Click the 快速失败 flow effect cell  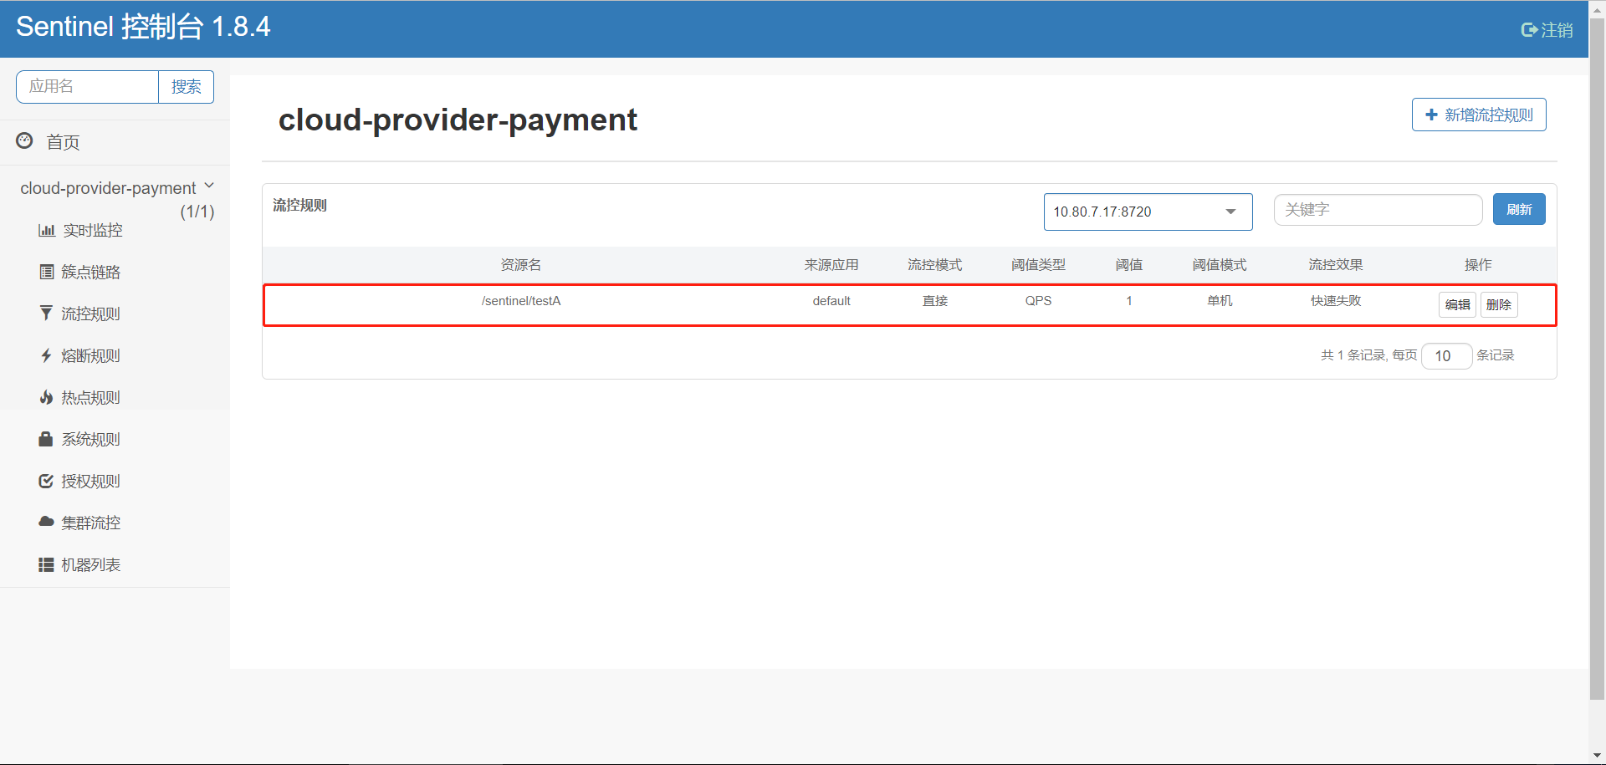pyautogui.click(x=1336, y=301)
